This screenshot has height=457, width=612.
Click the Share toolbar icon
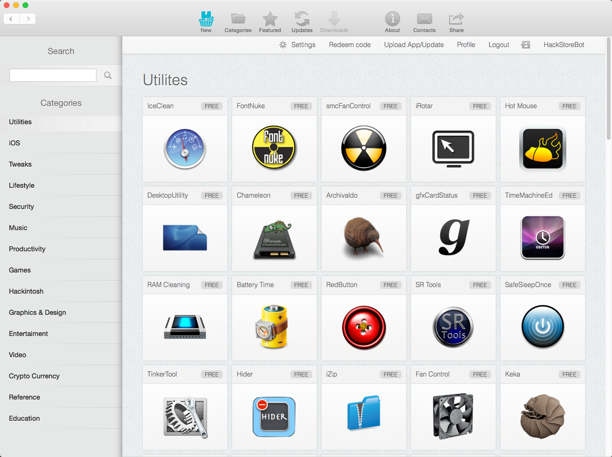tap(457, 19)
